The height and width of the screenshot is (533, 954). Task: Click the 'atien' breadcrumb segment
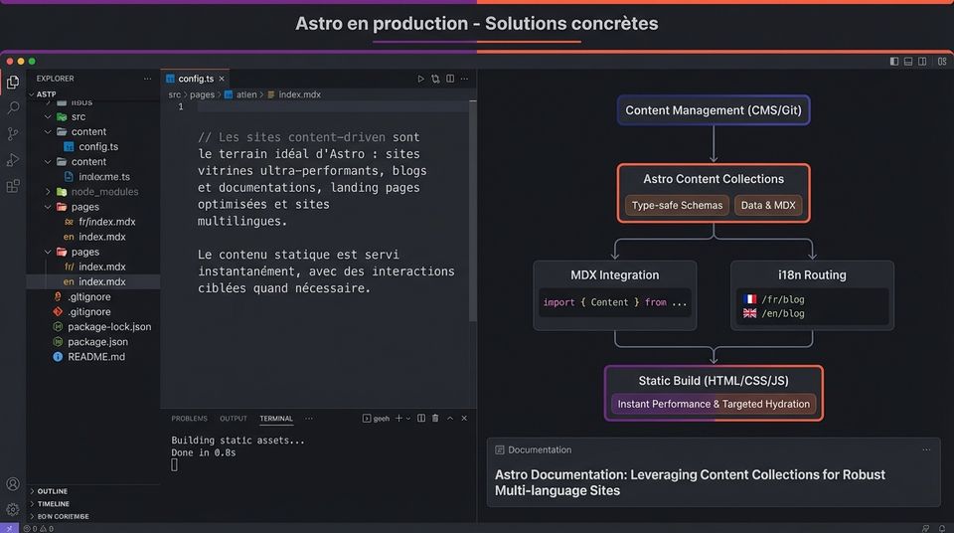(246, 94)
